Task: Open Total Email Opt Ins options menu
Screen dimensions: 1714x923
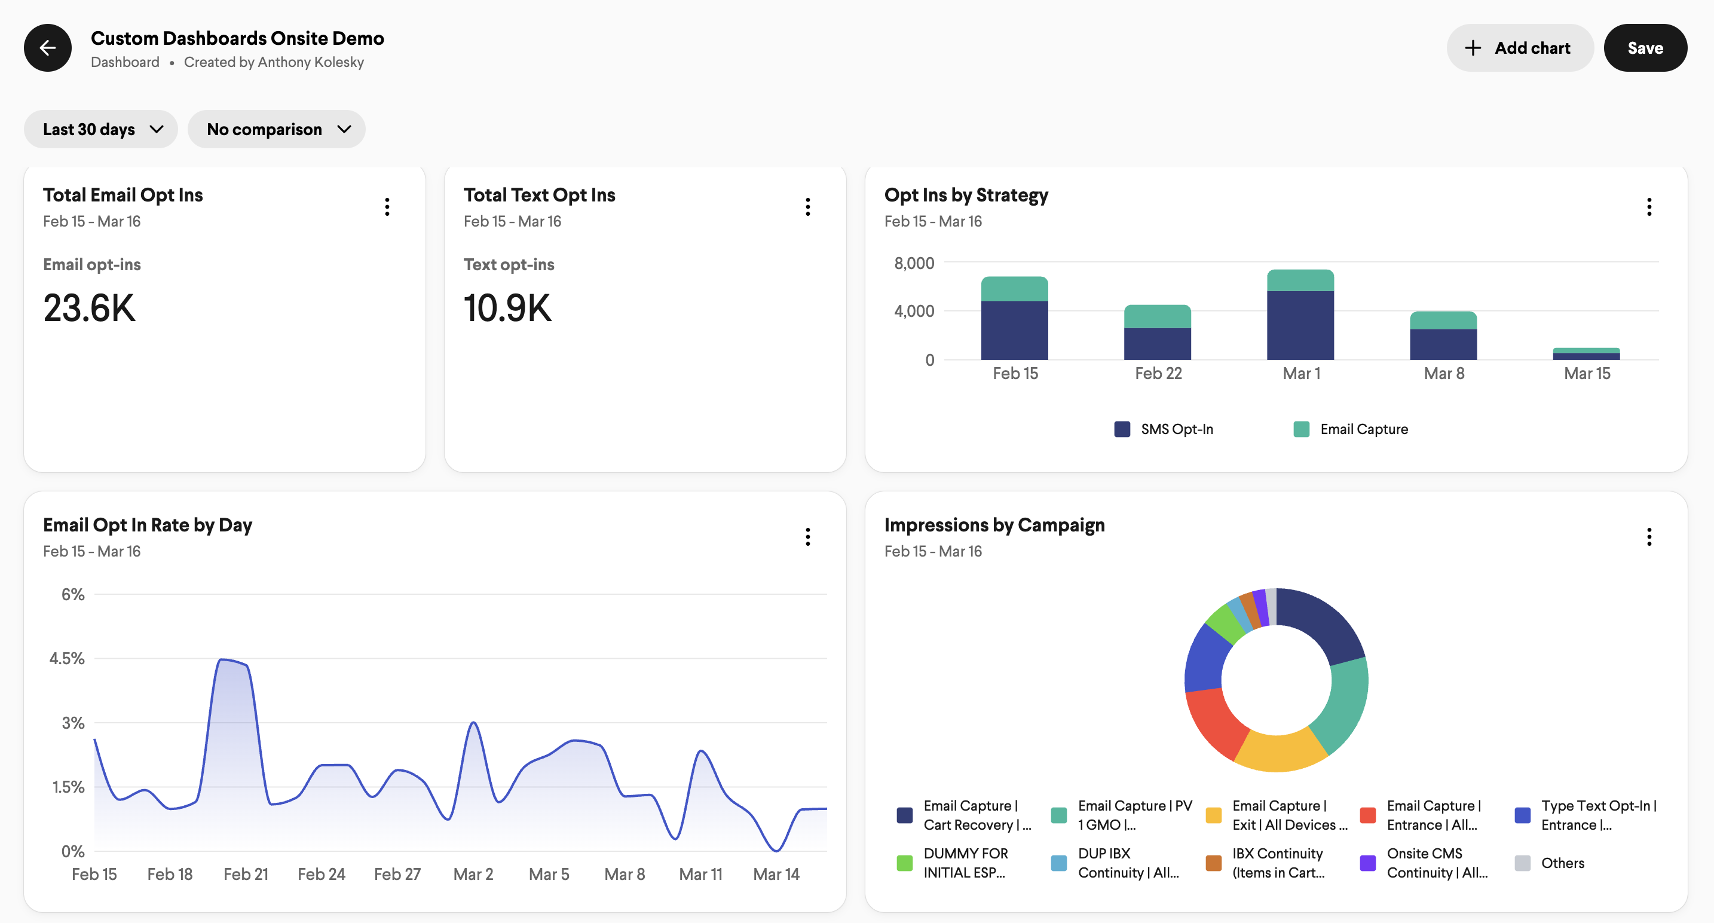Action: click(x=387, y=207)
